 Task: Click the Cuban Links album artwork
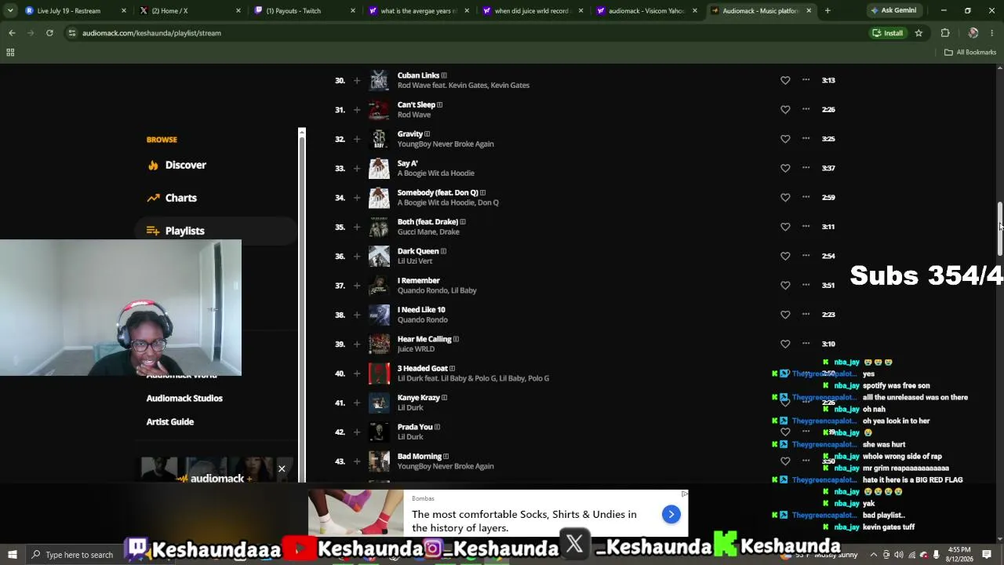(x=379, y=80)
